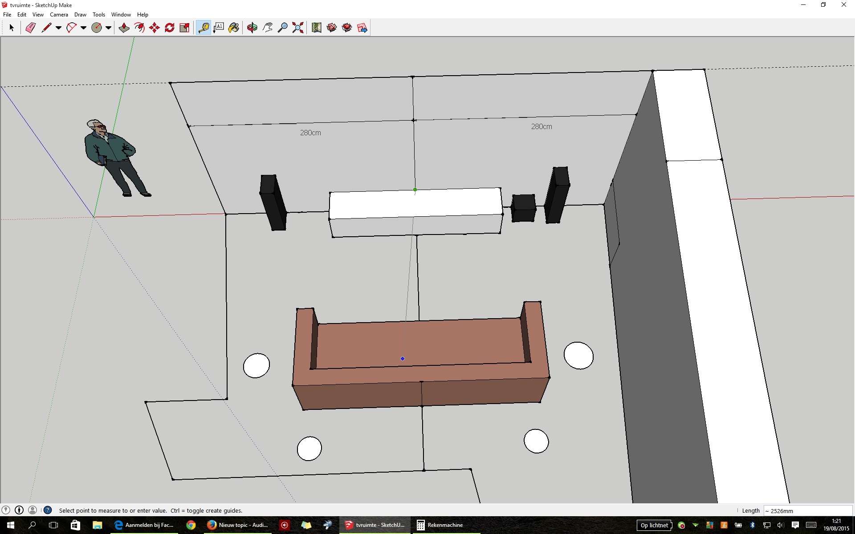Toggle the credits info status icon

[x=19, y=510]
